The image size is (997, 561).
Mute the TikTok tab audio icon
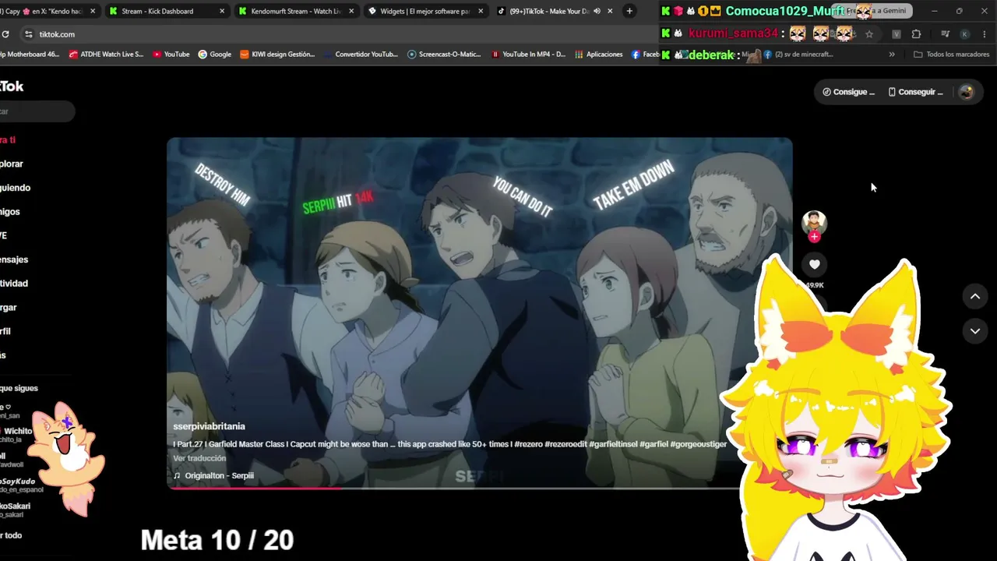click(x=597, y=11)
